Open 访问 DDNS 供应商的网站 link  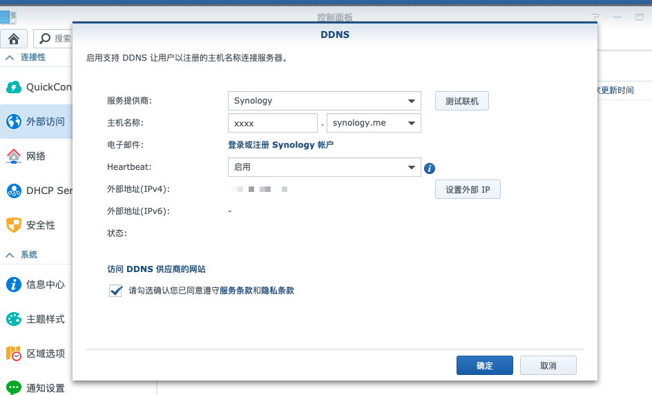point(156,269)
